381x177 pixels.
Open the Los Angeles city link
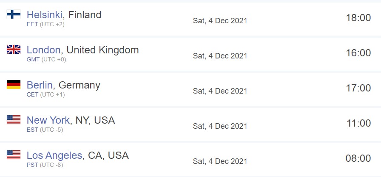tap(54, 155)
